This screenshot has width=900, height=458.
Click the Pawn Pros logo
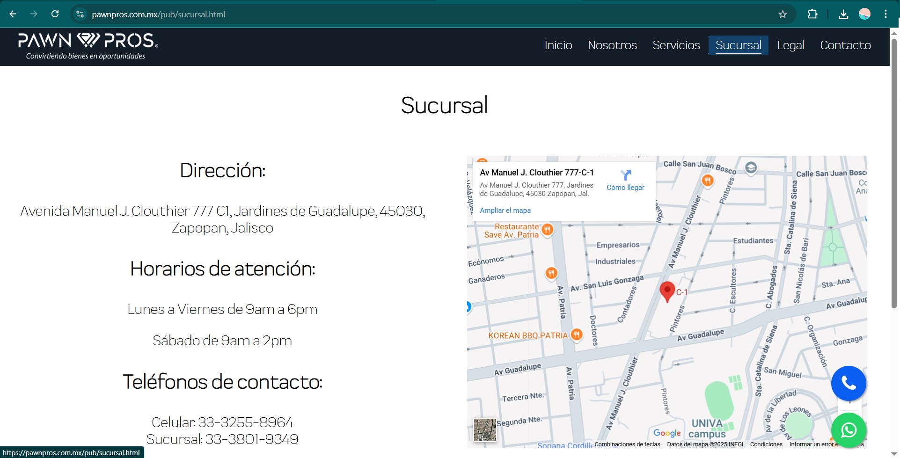tap(88, 46)
